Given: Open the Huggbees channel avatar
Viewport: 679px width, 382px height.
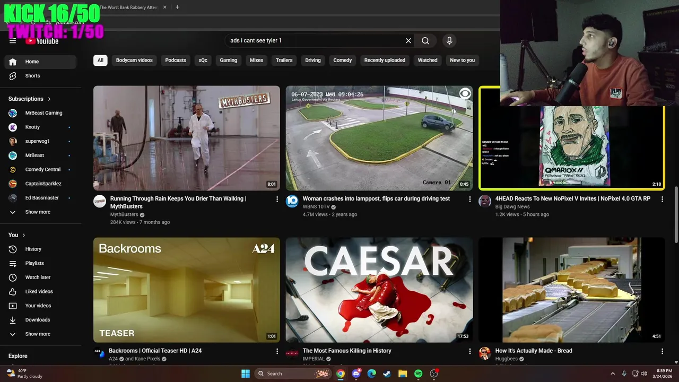Looking at the screenshot, I should point(485,353).
